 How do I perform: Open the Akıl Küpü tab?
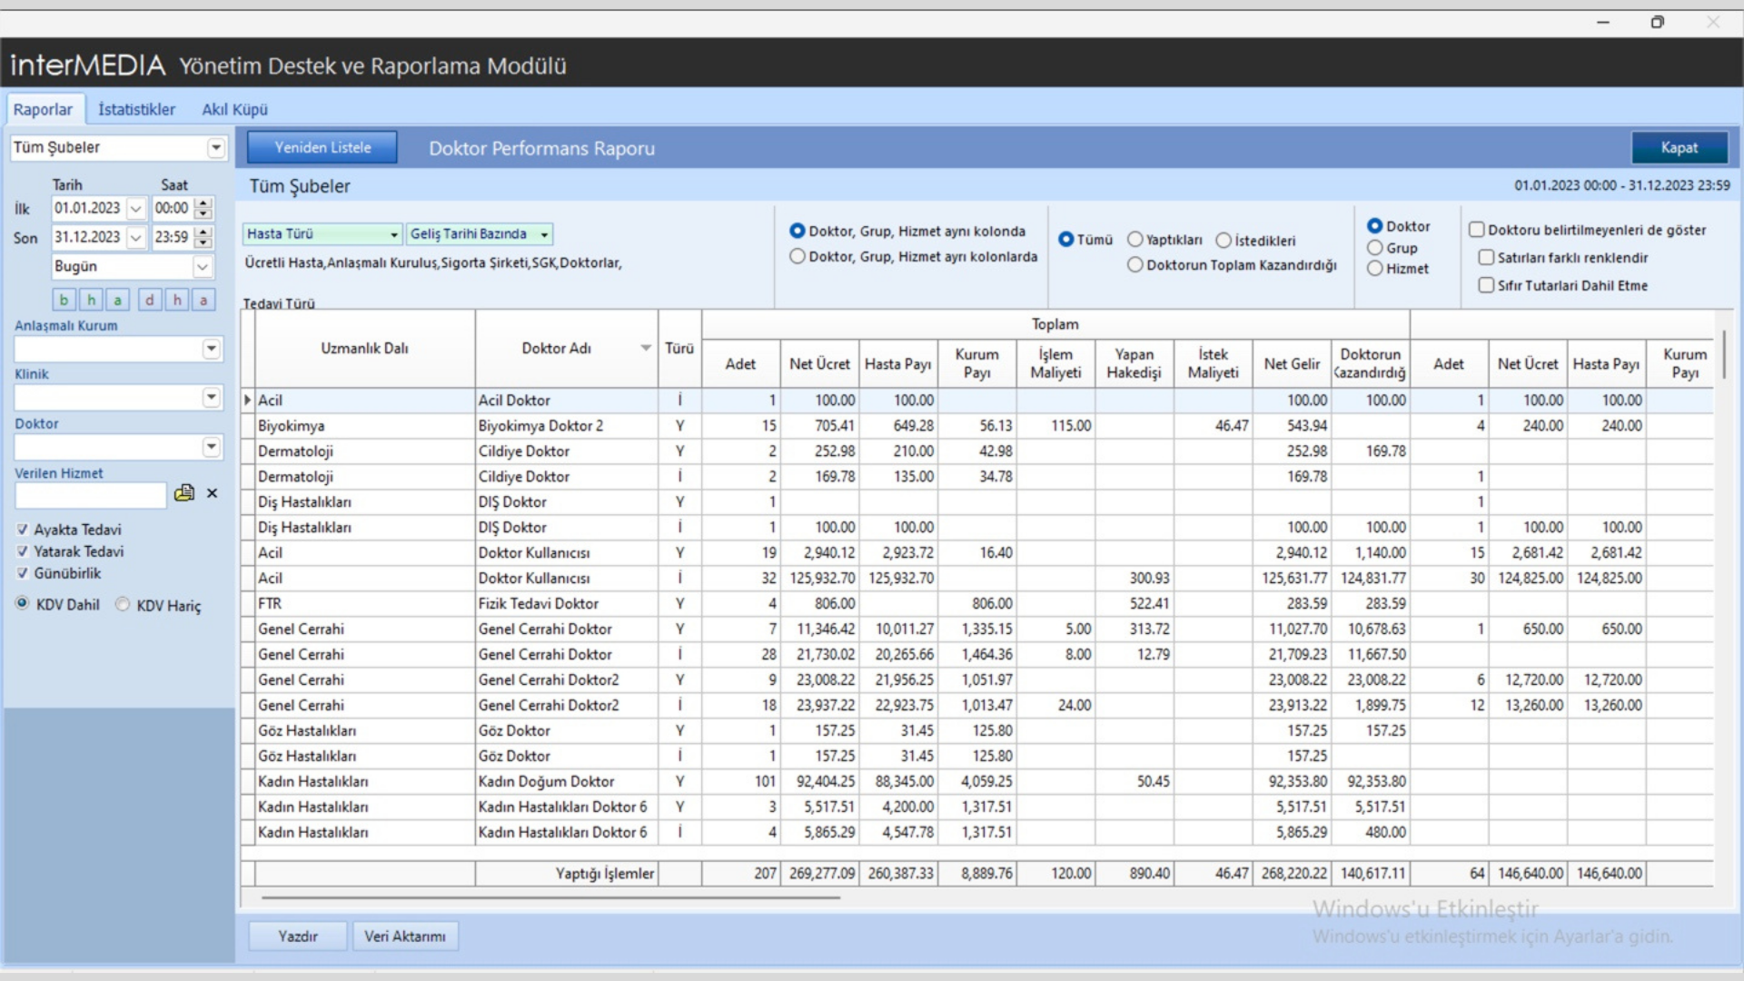[x=234, y=109]
